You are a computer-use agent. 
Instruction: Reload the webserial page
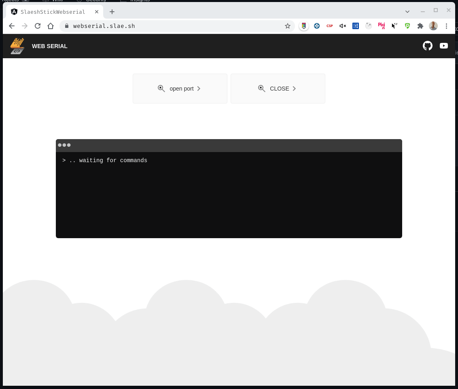click(38, 26)
